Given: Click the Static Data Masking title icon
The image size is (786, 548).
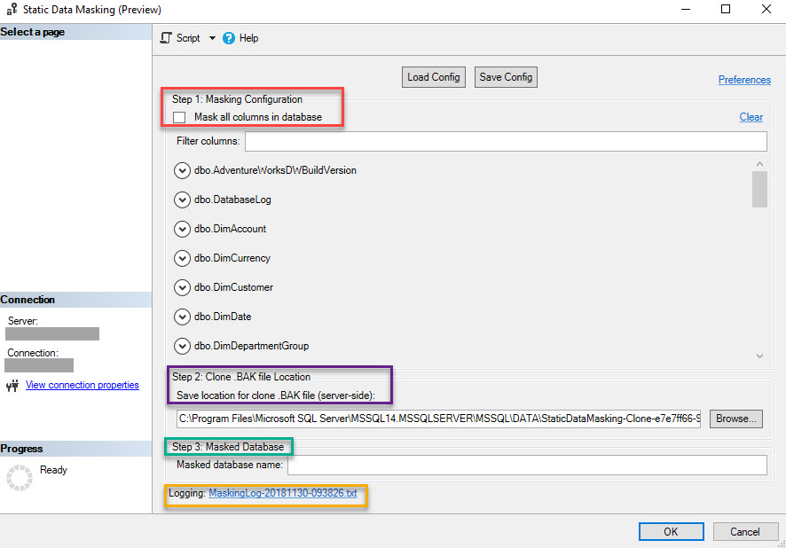Looking at the screenshot, I should pyautogui.click(x=12, y=9).
